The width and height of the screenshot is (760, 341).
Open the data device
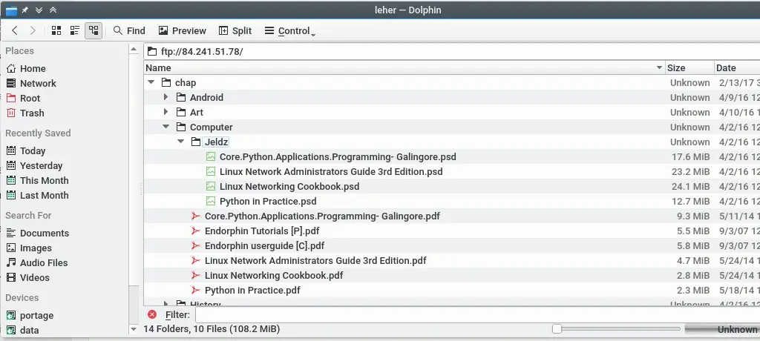(29, 331)
